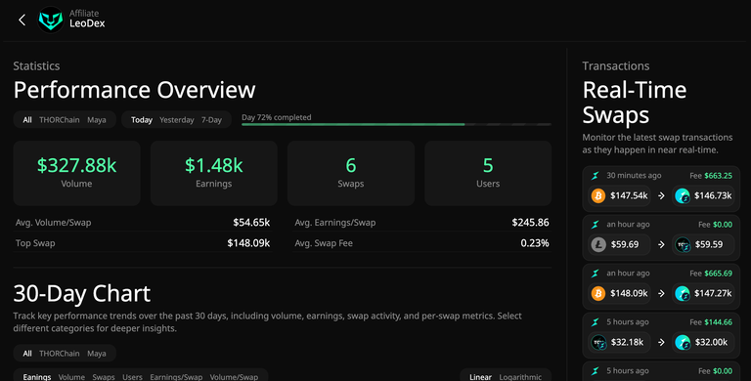
Task: Click THORChain icon on 5 hours ago $144.66 swap
Action: click(595, 322)
